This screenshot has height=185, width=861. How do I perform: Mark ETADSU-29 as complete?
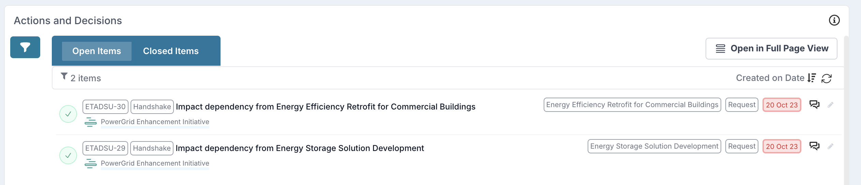68,155
